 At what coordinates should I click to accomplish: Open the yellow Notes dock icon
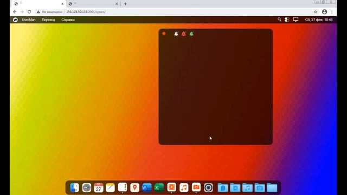click(x=110, y=187)
